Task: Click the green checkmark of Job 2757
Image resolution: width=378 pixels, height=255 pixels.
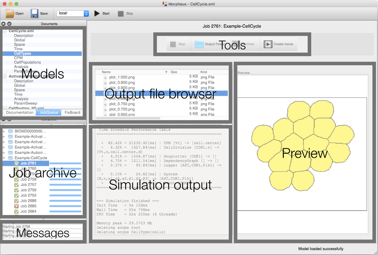Action: [17, 185]
